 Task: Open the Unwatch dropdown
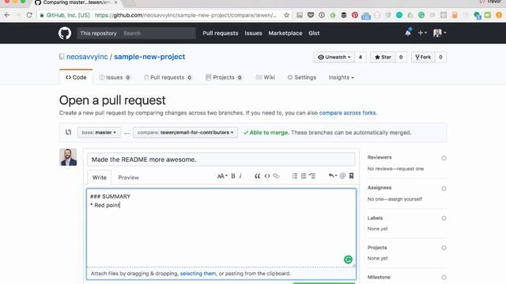pos(334,57)
